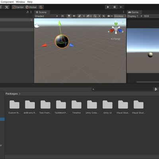
Task: Open the Timeline folder
Action: coord(76,107)
